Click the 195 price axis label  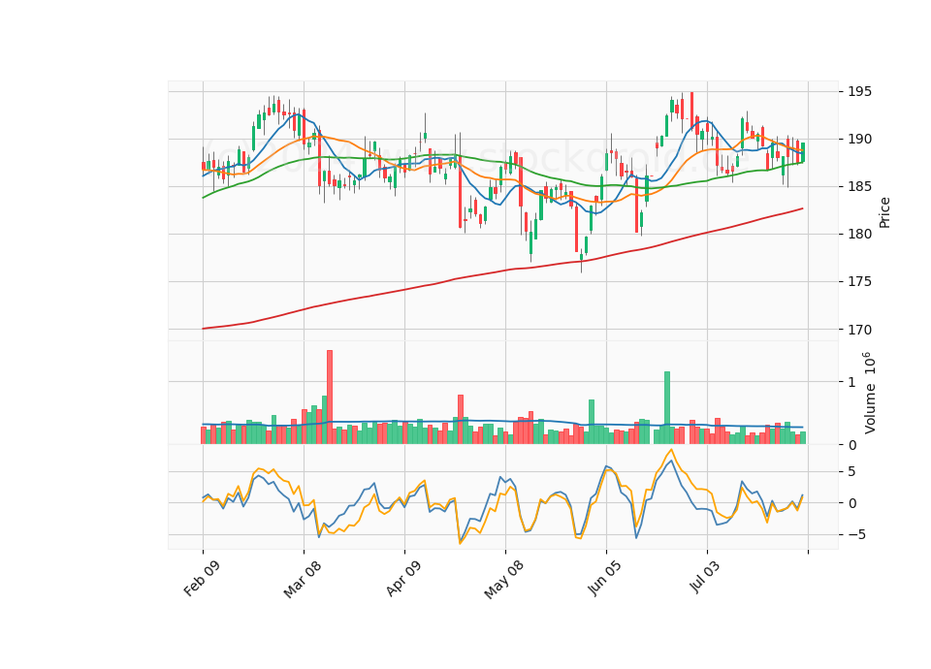859,91
